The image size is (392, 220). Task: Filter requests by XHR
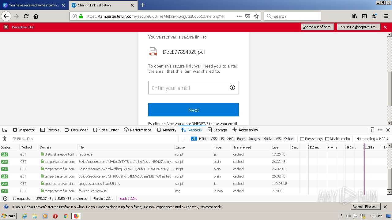[230, 139]
